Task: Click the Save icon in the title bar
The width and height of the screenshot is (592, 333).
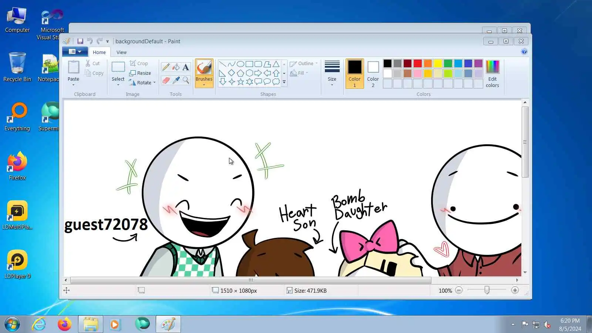Action: point(80,41)
